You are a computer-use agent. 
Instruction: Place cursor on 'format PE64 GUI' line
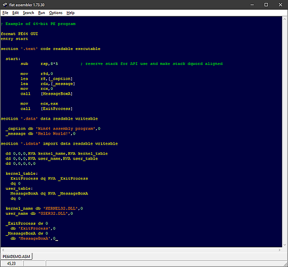pos(19,34)
